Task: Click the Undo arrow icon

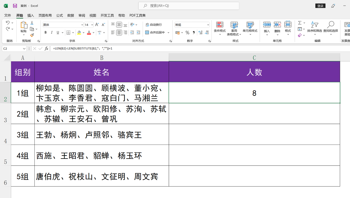Action: pyautogui.click(x=8, y=23)
